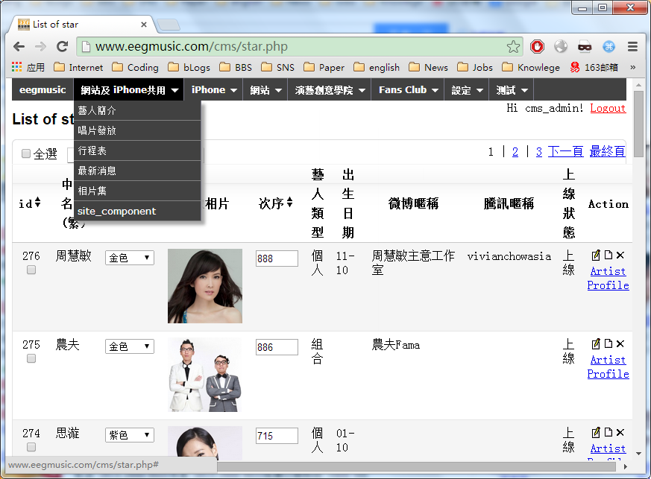Click the copy page icon for row 275
651x479 pixels.
(608, 344)
